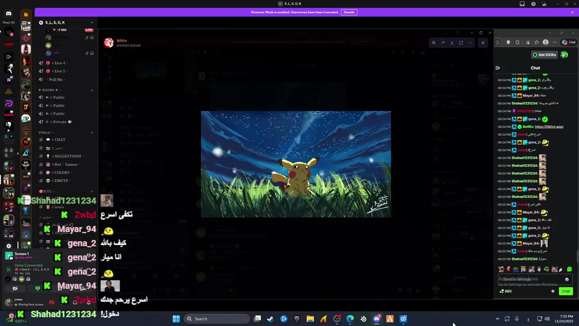Open White's avatar in the image viewer
The width and height of the screenshot is (579, 326).
click(109, 43)
